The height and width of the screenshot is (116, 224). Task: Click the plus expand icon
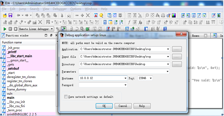pos(82,15)
